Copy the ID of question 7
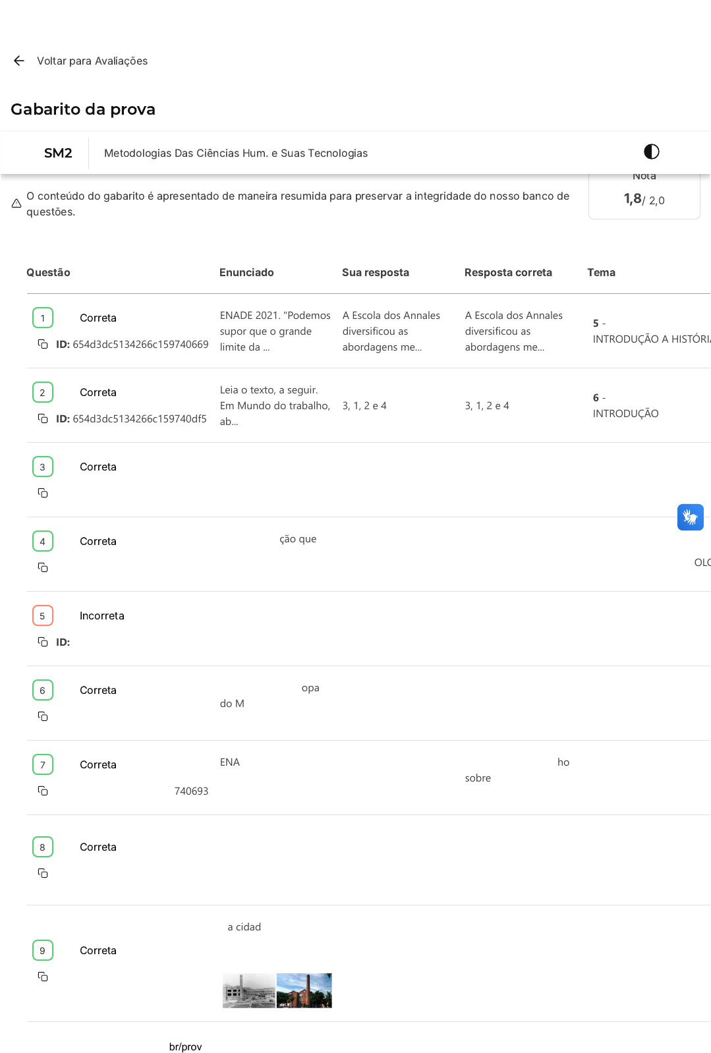Image resolution: width=711 pixels, height=1053 pixels. [x=43, y=791]
